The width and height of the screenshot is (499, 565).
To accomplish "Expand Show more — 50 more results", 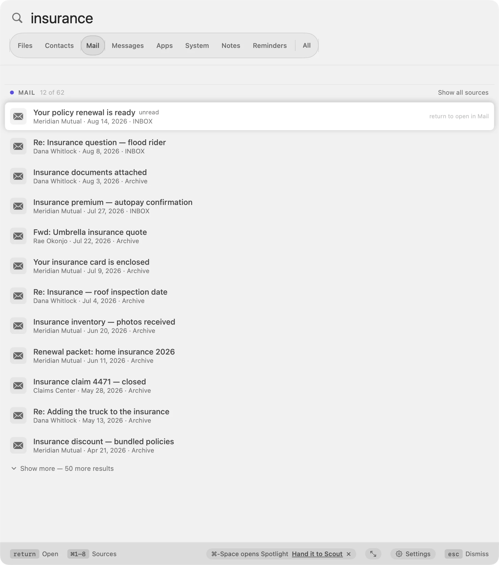I will pos(63,469).
